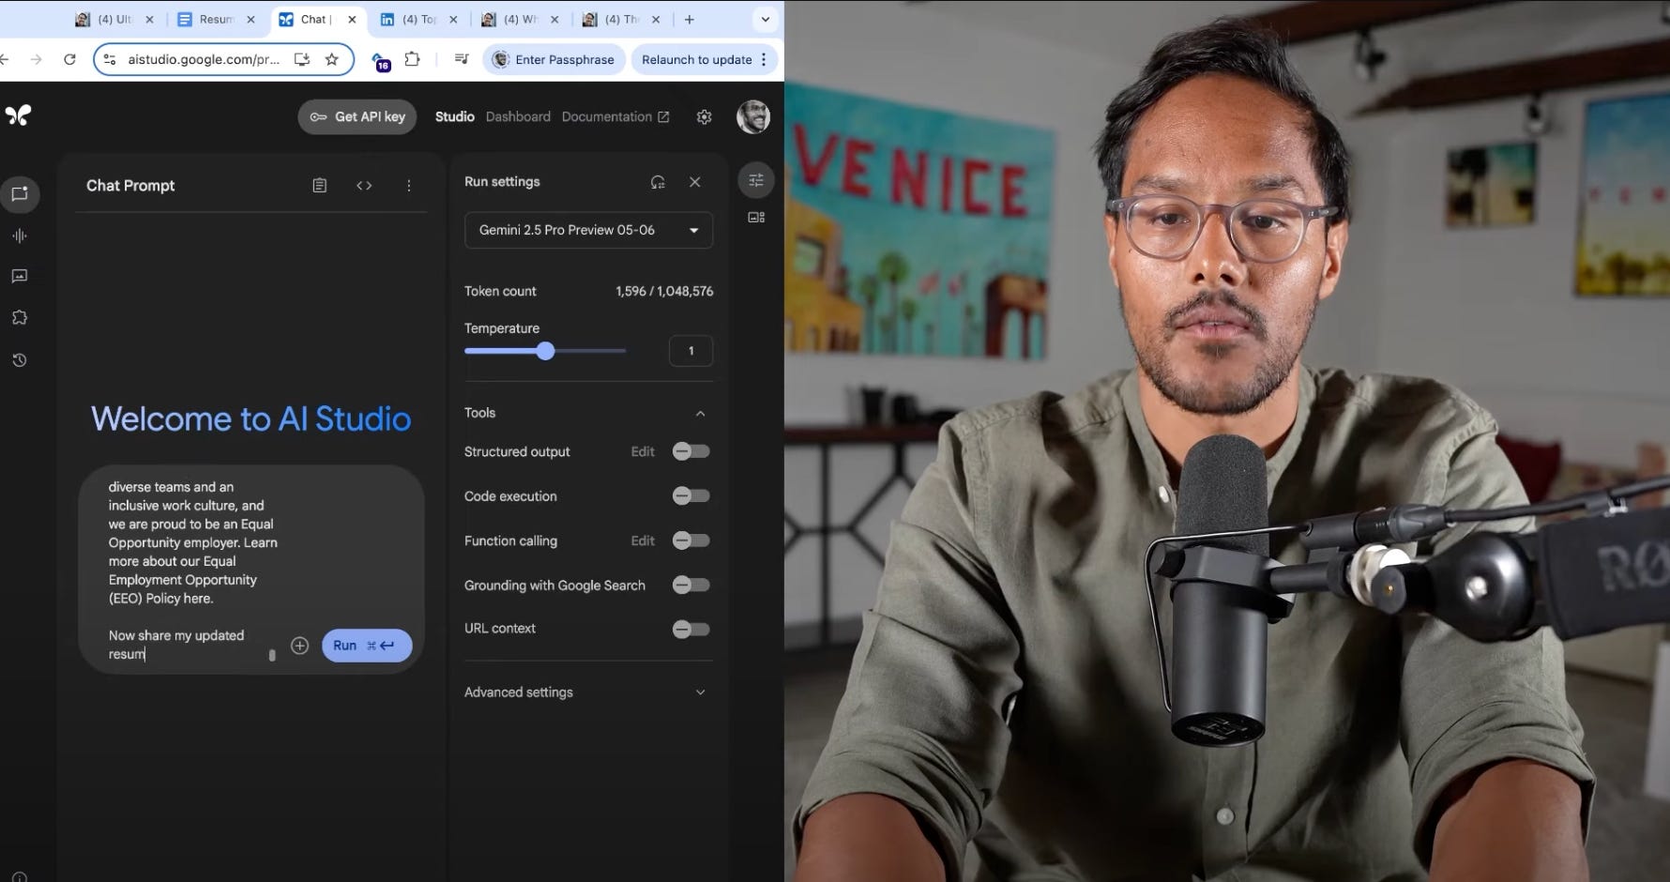
Task: Open the History clock sidebar icon
Action: click(x=20, y=360)
